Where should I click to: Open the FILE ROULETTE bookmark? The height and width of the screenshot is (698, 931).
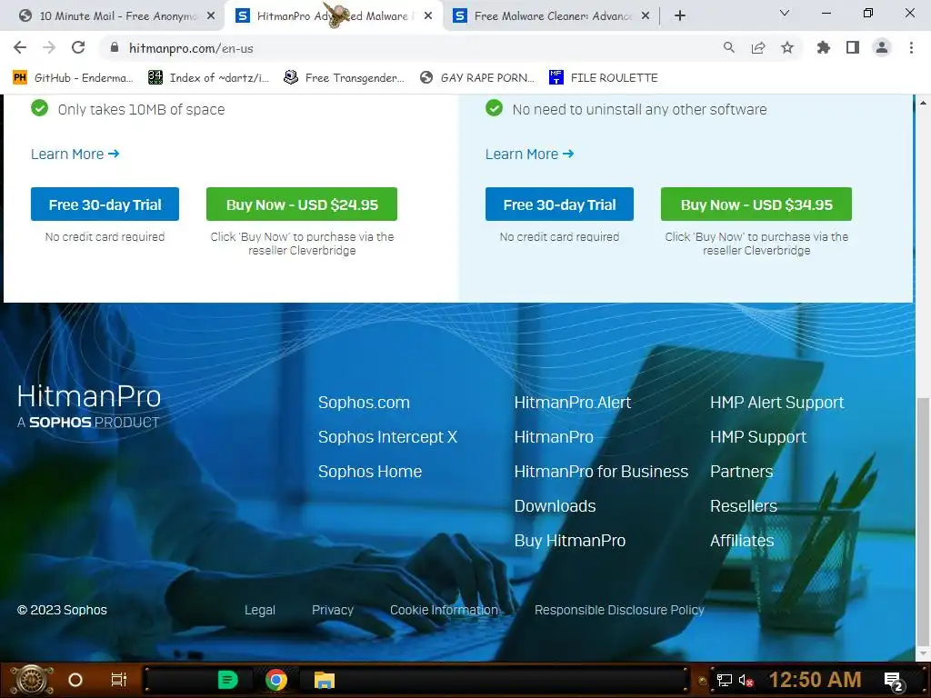click(x=604, y=78)
